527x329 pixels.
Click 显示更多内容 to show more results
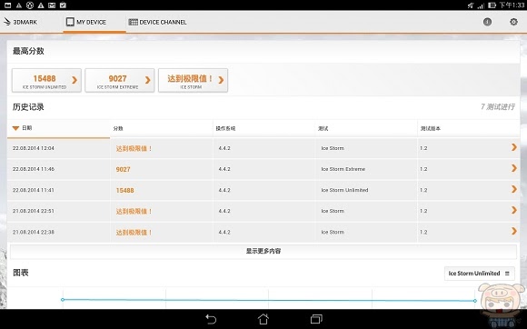pos(263,252)
